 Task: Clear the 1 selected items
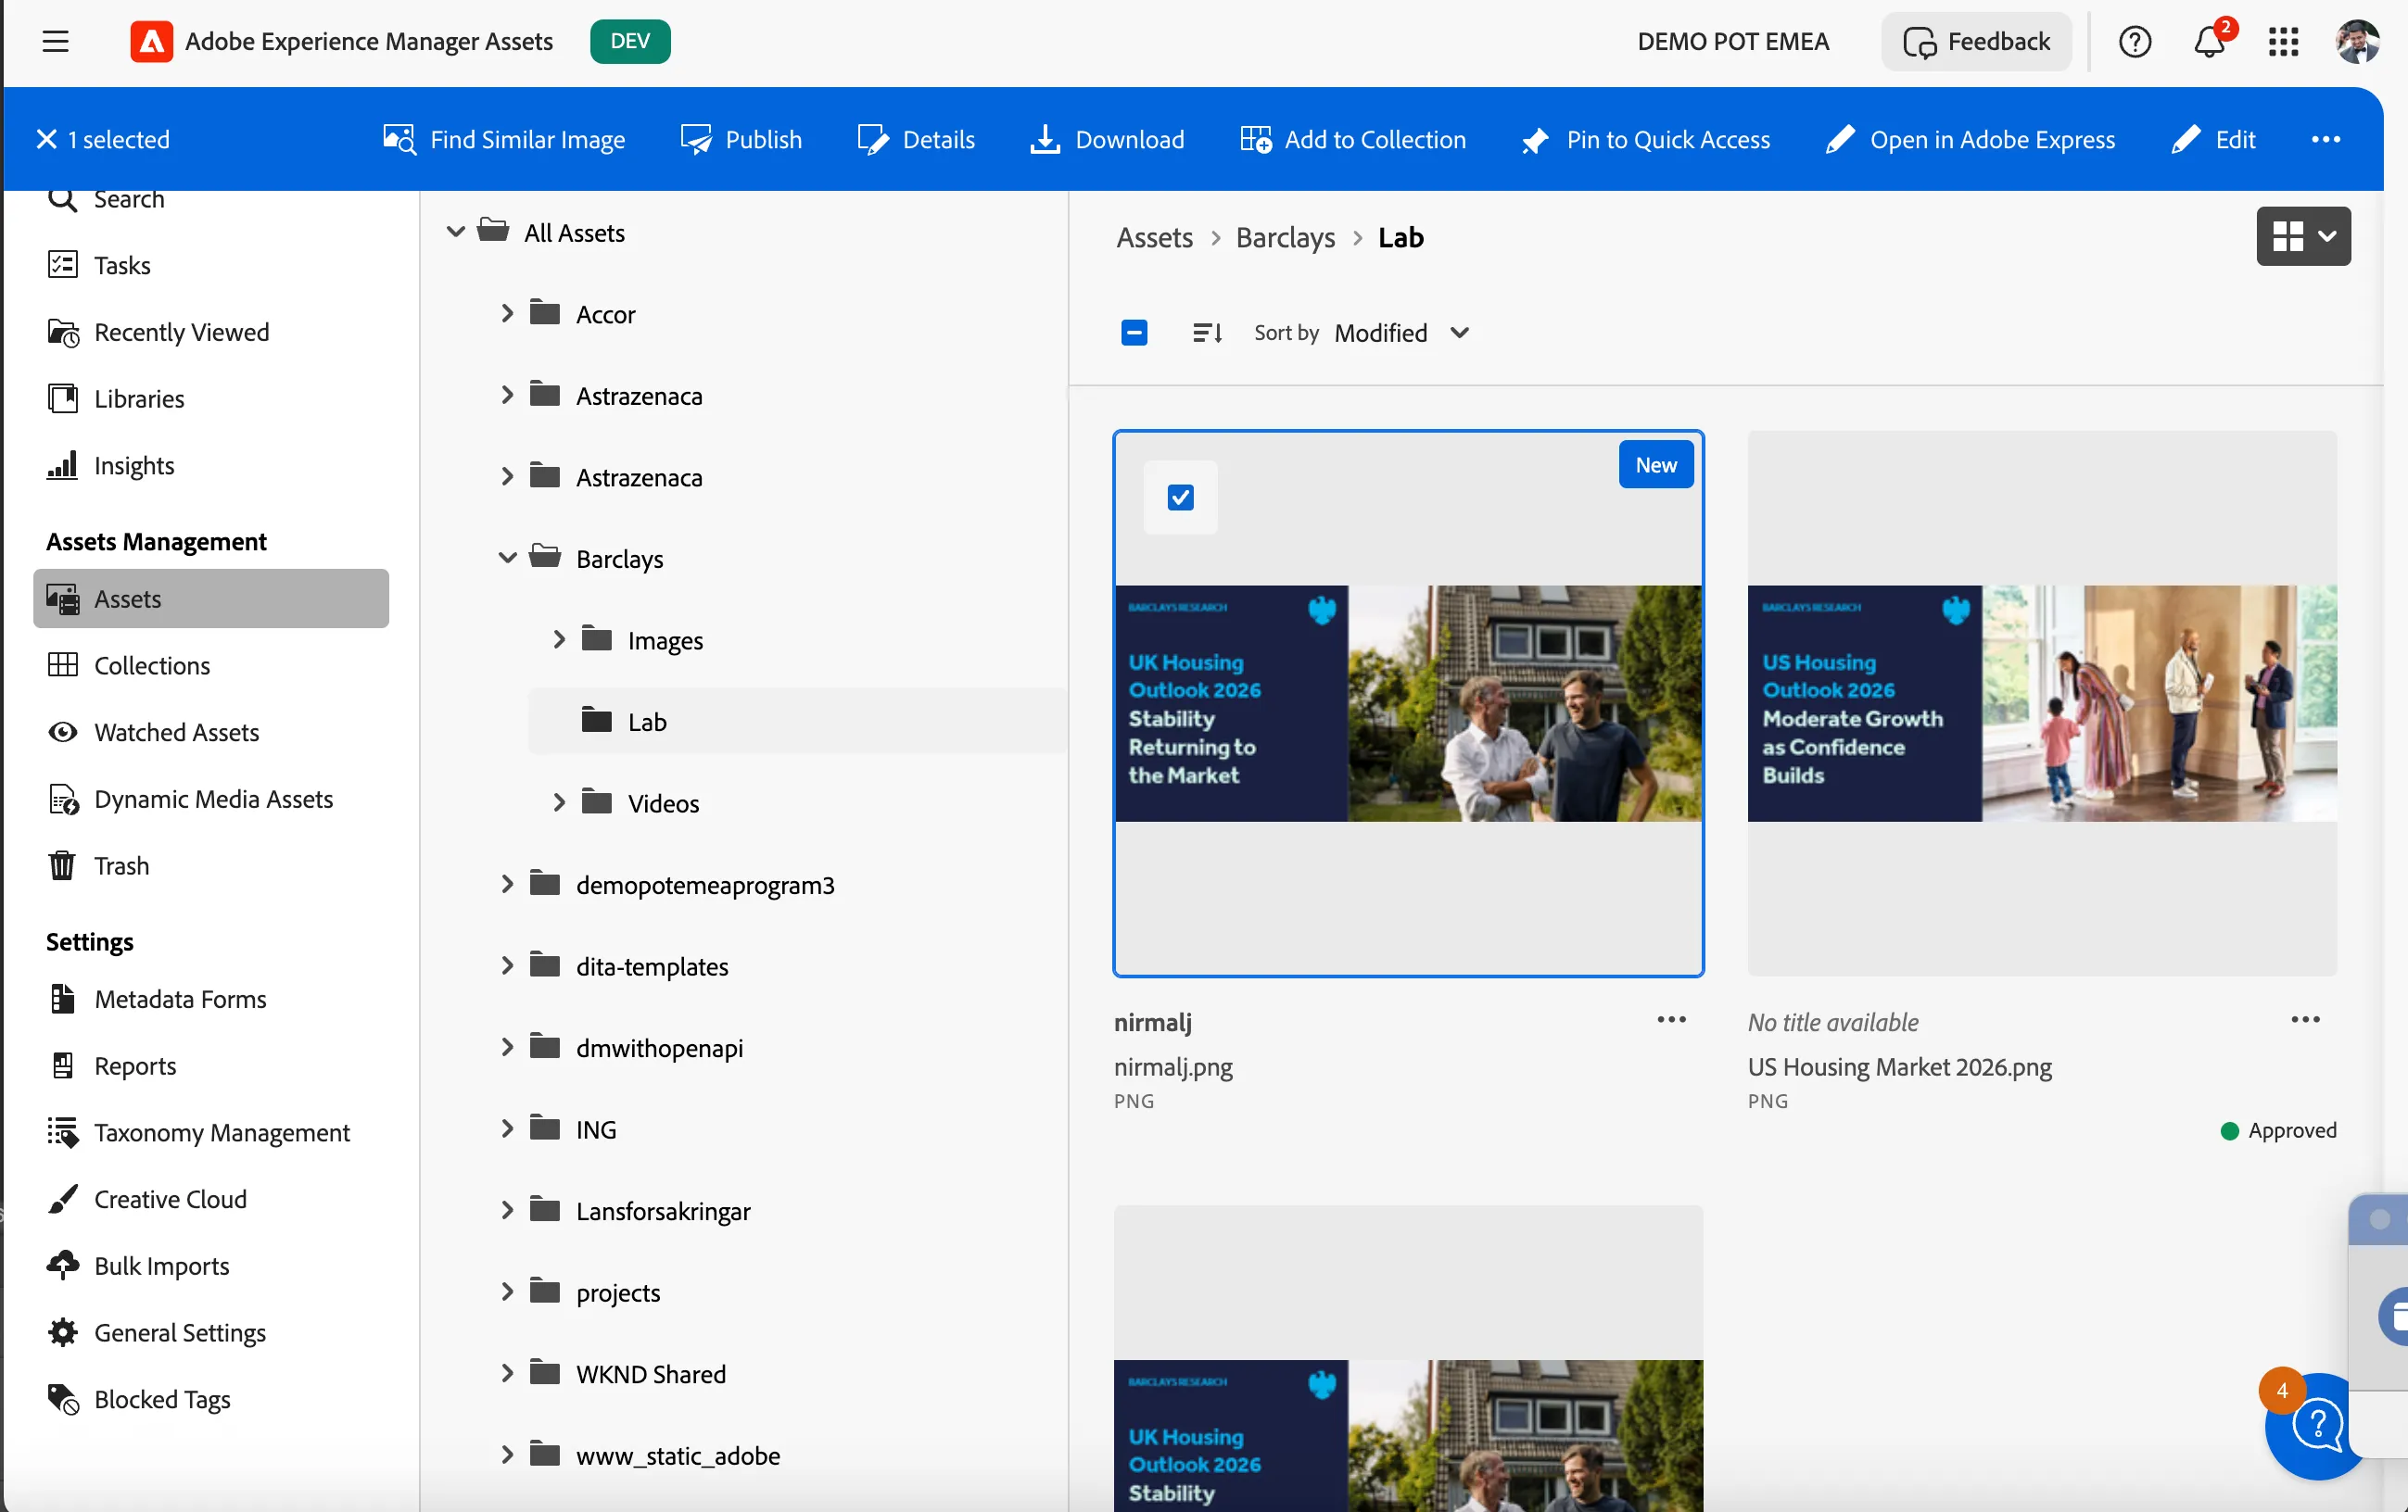47,139
